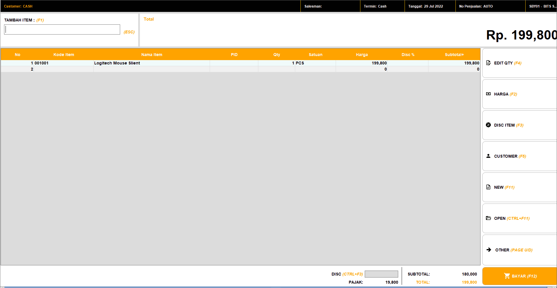Click the Edit Qty pencil icon

(488, 63)
